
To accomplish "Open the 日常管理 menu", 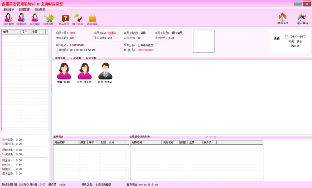I will pyautogui.click(x=24, y=9).
